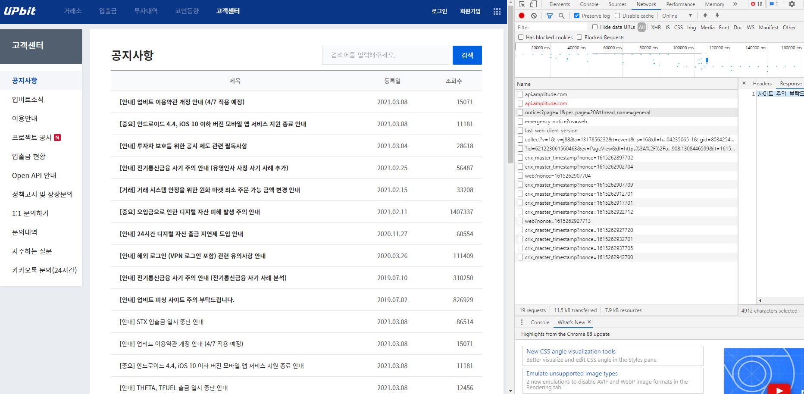Toggle the network filter funnel icon
This screenshot has width=804, height=394.
coord(550,16)
